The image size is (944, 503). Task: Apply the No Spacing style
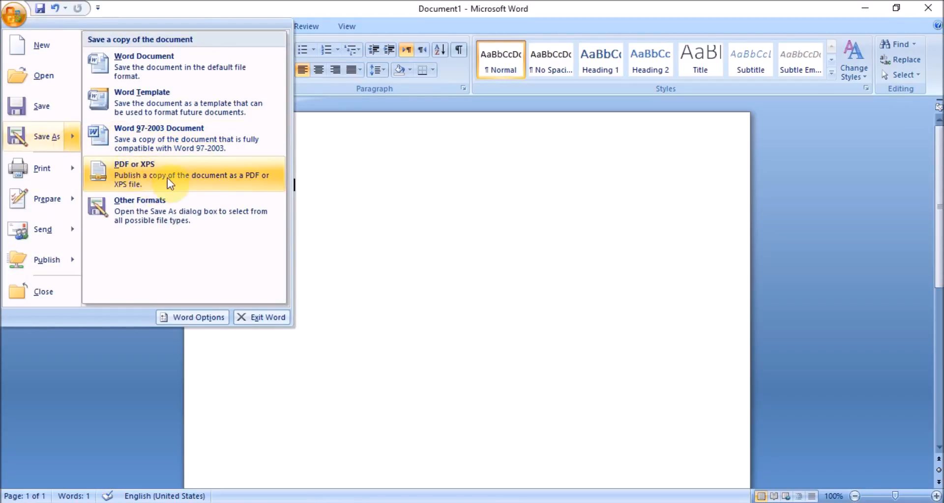551,59
